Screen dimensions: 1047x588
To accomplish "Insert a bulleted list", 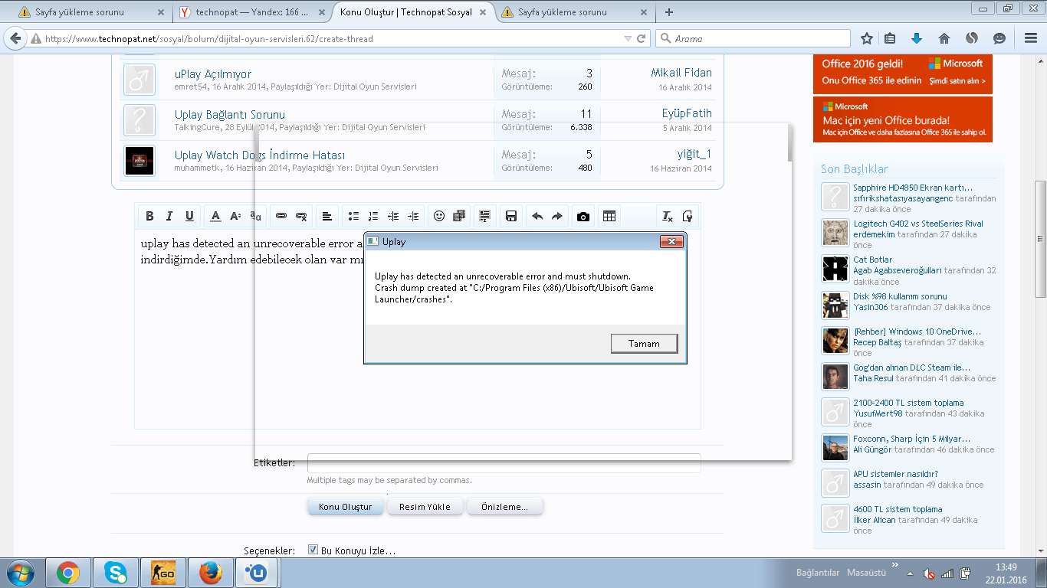I will coord(353,217).
